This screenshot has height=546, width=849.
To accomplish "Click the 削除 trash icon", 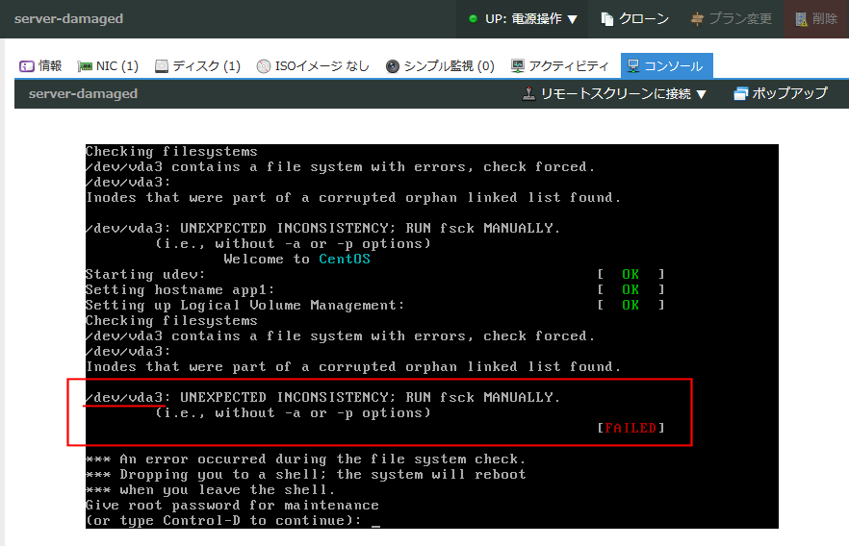I will point(801,19).
